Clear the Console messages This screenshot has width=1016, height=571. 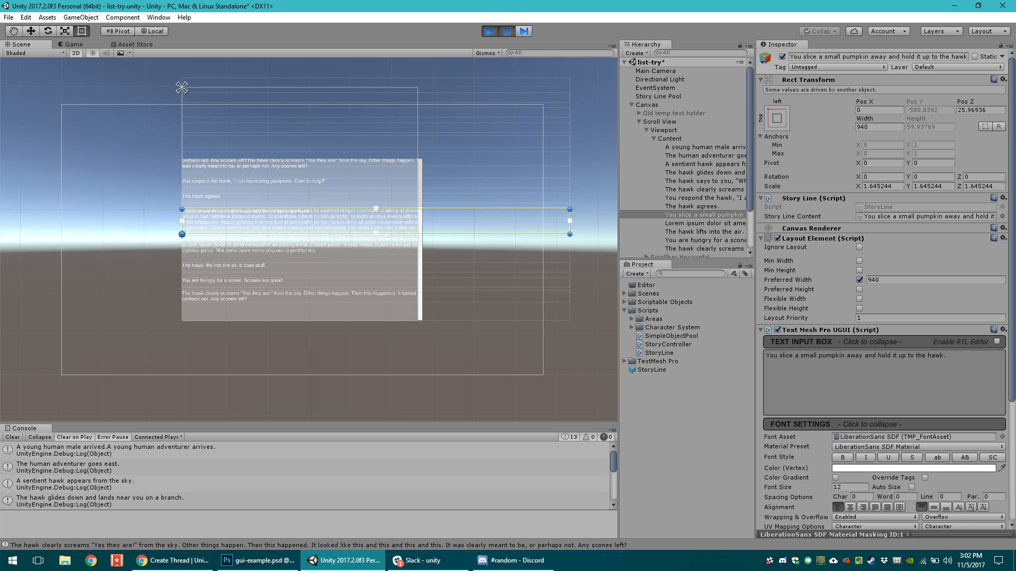tap(12, 437)
